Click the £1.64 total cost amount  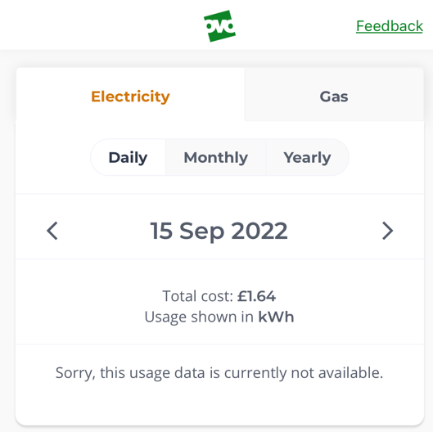(x=256, y=296)
